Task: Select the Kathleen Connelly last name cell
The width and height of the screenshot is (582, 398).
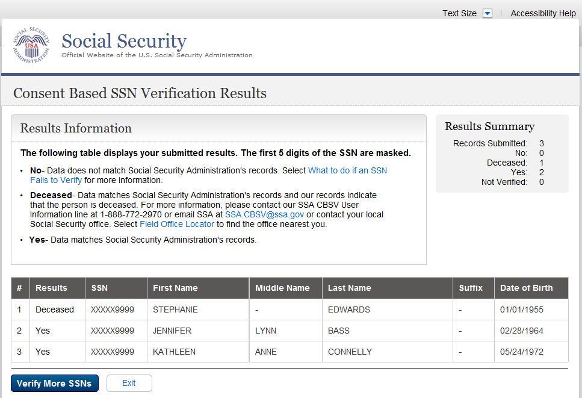Action: point(350,352)
